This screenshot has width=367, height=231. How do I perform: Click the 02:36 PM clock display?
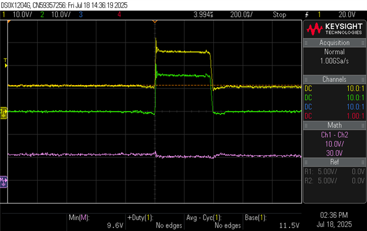334,215
